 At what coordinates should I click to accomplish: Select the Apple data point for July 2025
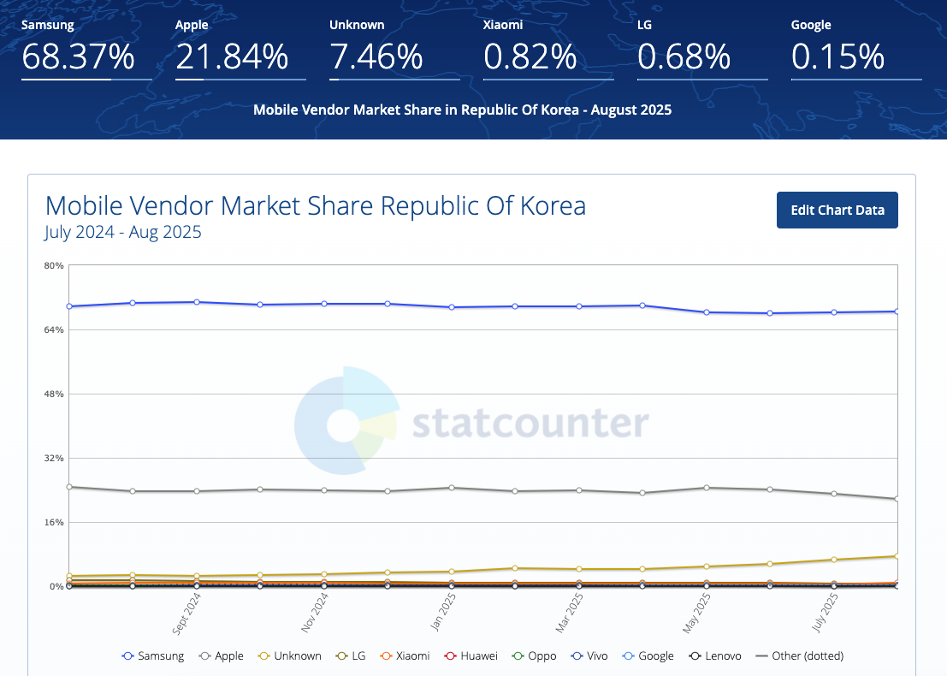(834, 494)
